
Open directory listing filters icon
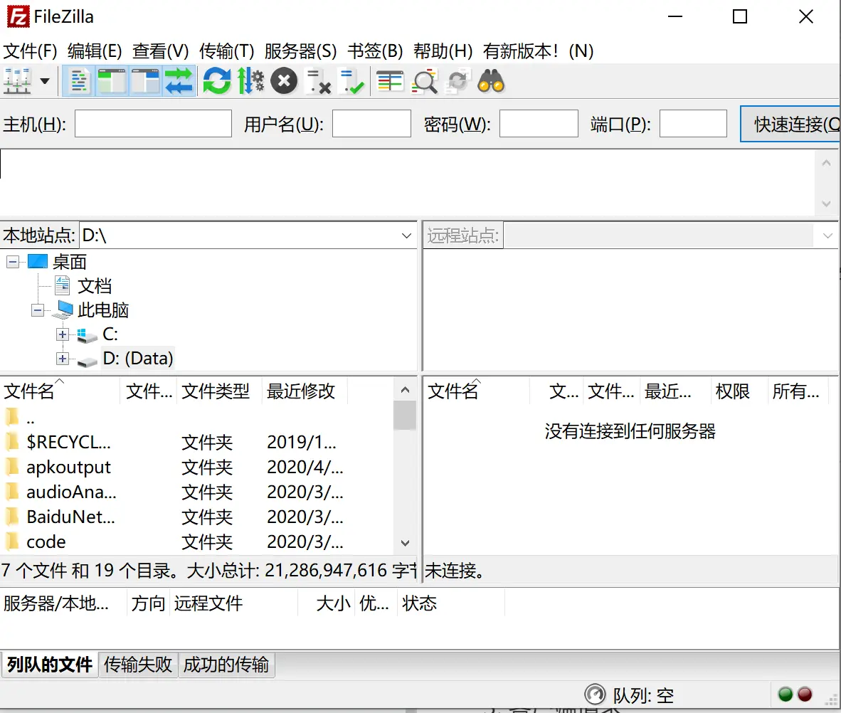(x=390, y=82)
